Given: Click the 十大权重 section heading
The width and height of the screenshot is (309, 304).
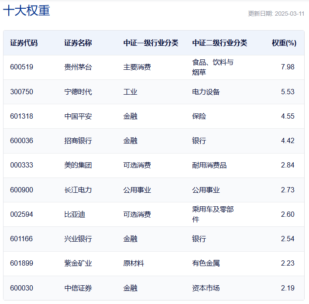Looking at the screenshot, I should point(27,11).
